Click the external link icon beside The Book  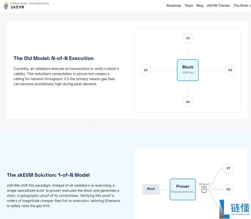click(250, 6)
